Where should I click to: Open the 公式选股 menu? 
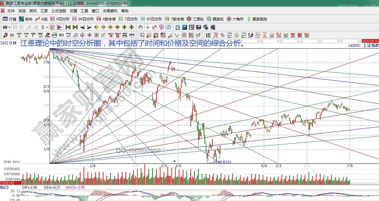[58, 11]
